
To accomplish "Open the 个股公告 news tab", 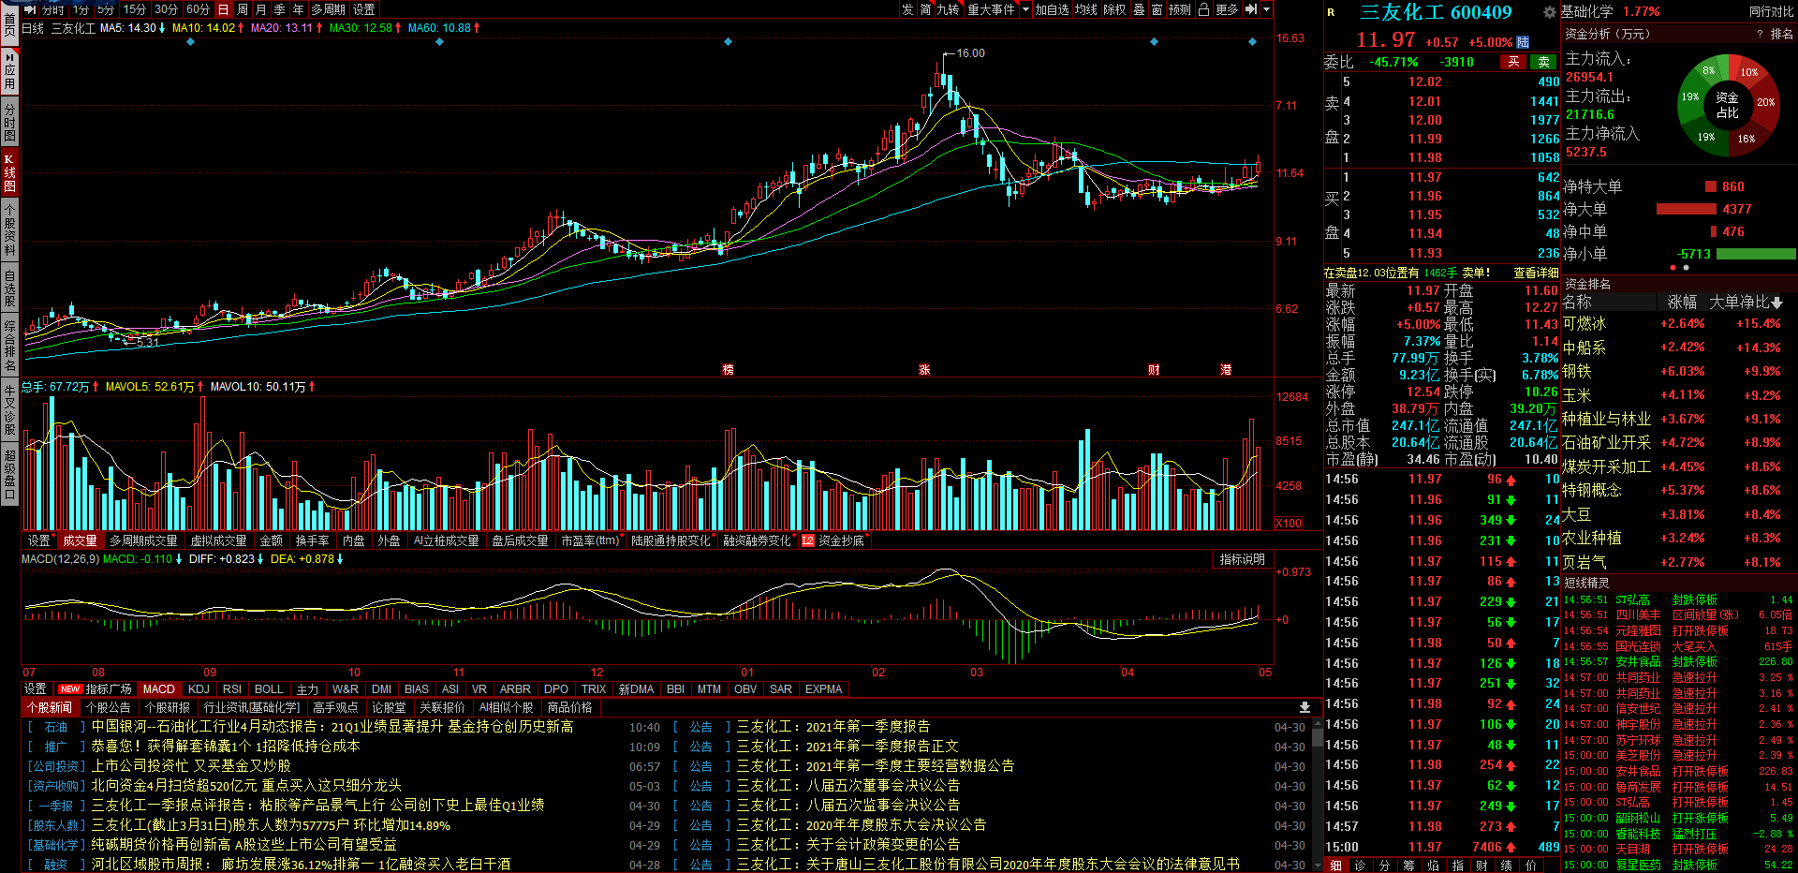I will tap(108, 707).
